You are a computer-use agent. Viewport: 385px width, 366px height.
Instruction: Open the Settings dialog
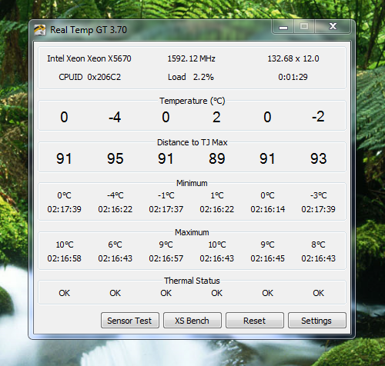coord(317,321)
